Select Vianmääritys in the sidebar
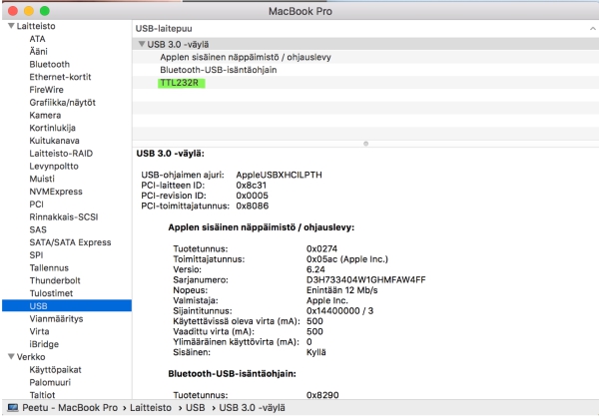 click(56, 318)
